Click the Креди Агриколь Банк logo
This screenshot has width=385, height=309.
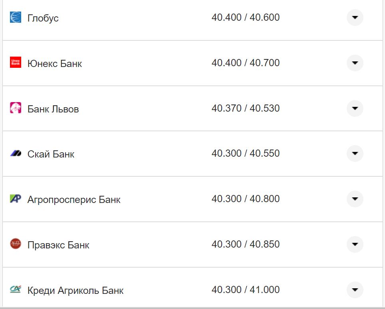pos(16,289)
